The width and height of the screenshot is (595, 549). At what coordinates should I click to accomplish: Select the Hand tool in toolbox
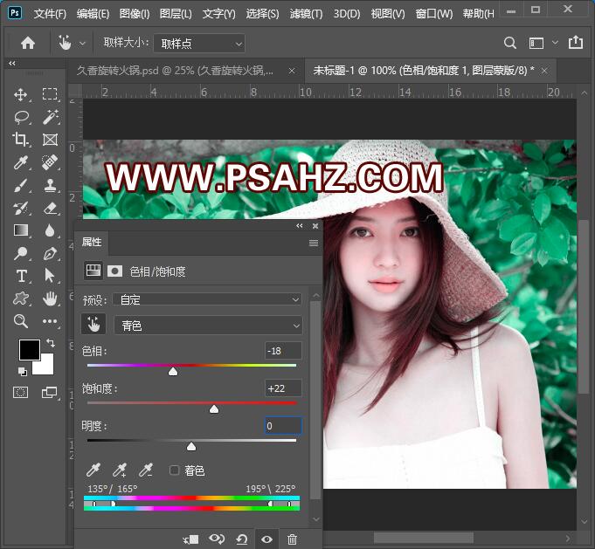click(x=50, y=299)
